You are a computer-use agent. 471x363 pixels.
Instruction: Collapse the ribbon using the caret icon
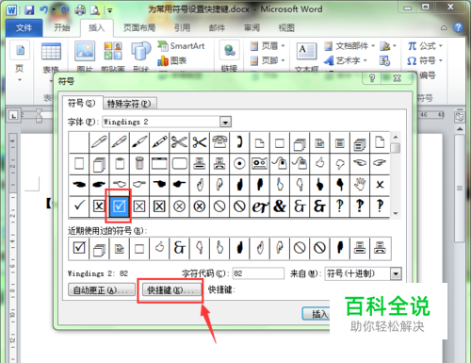point(444,28)
